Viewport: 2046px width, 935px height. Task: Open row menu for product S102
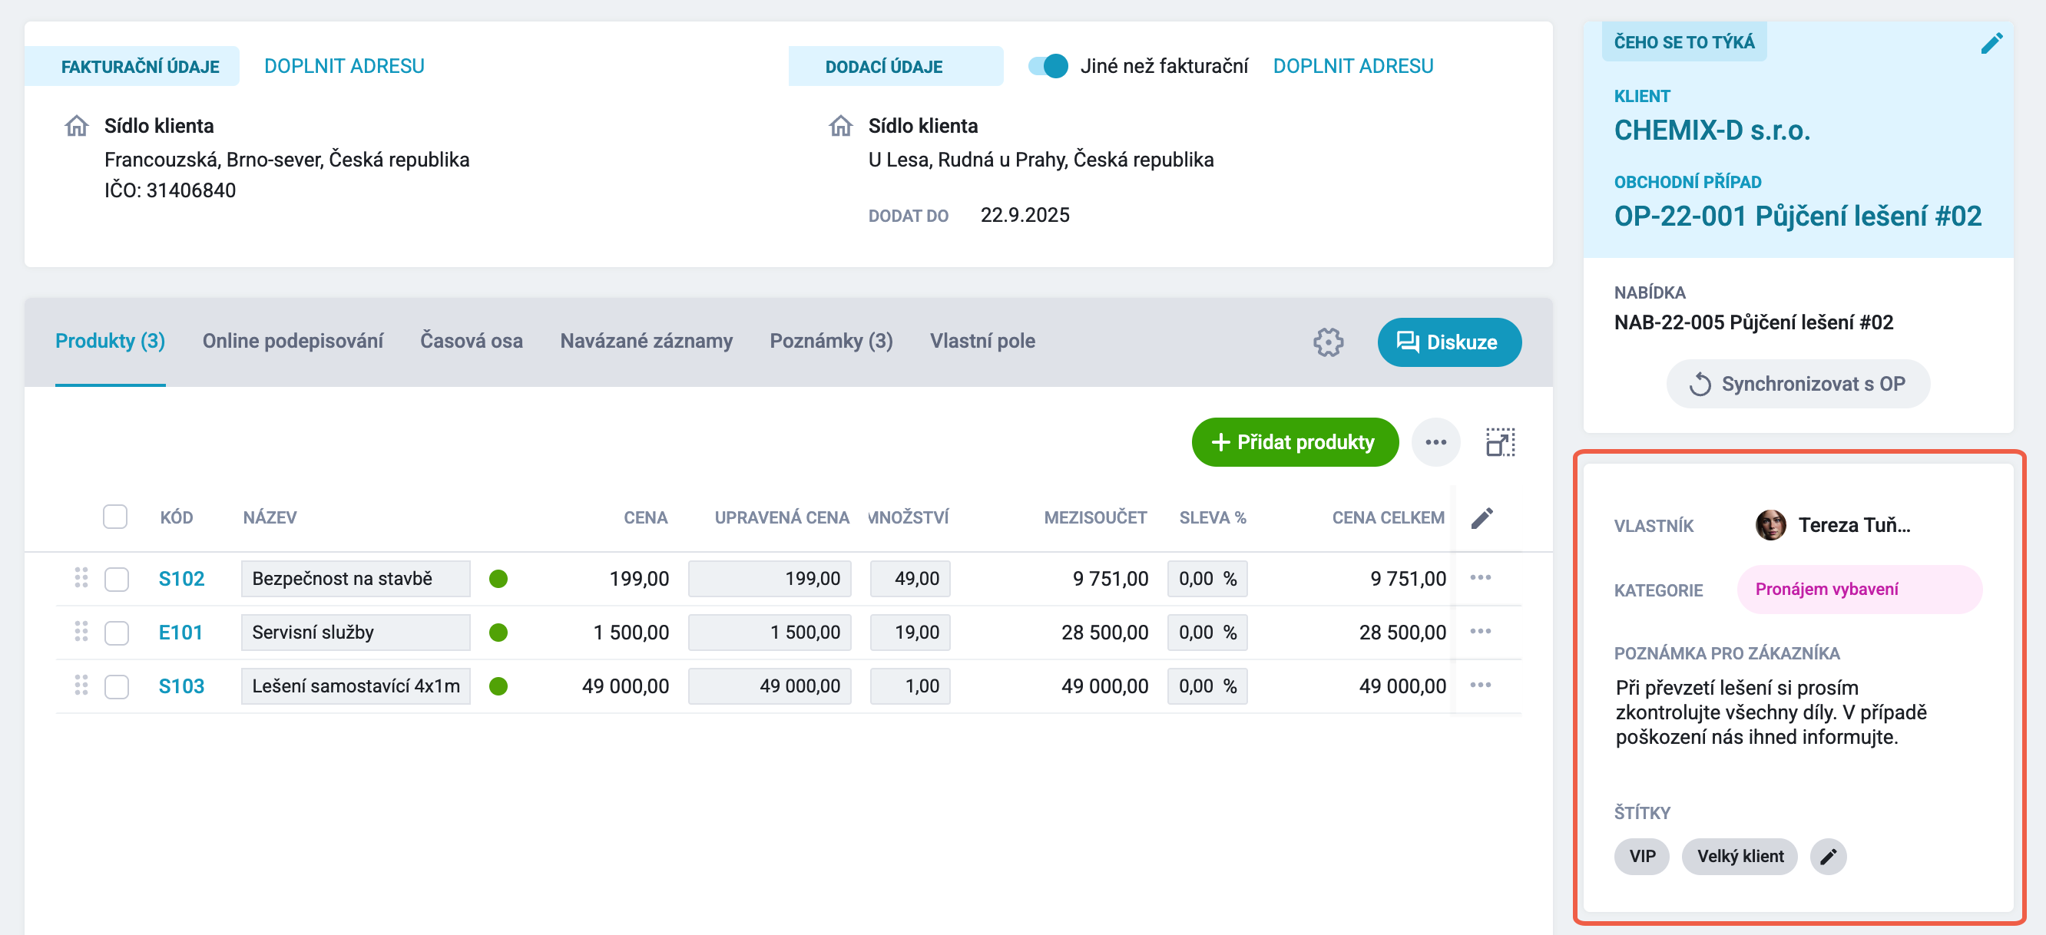click(1480, 578)
